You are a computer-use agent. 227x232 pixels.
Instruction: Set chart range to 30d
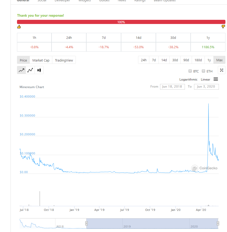[175, 60]
